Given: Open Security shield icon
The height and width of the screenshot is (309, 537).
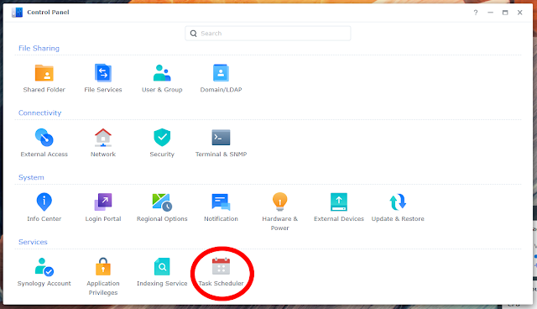Looking at the screenshot, I should [162, 138].
